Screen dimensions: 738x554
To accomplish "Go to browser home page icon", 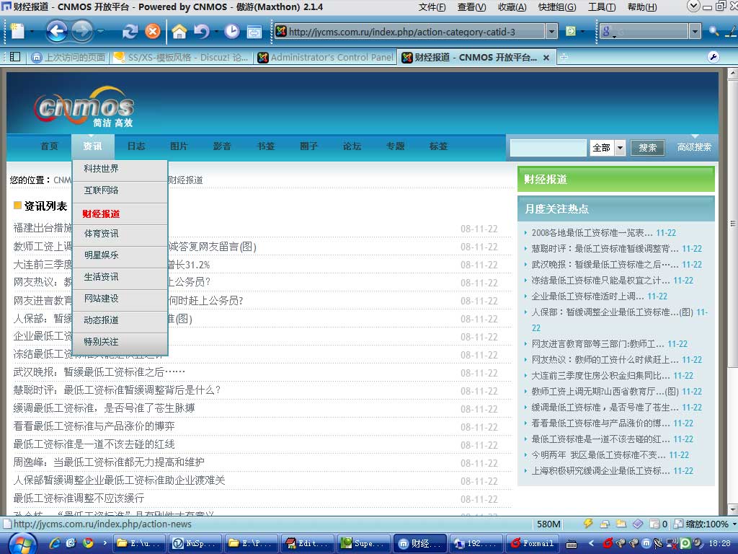I will [179, 32].
